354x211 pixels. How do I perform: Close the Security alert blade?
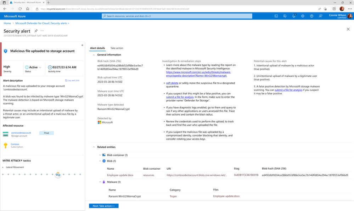(x=348, y=29)
